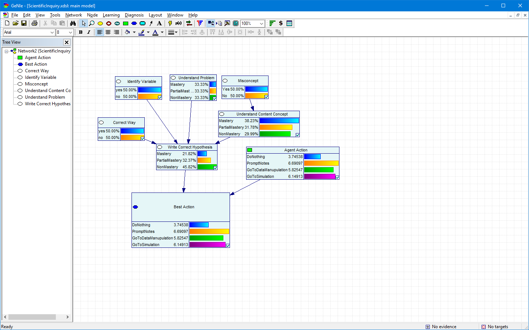Image resolution: width=529 pixels, height=330 pixels.
Task: Create a new network file
Action: pyautogui.click(x=7, y=23)
